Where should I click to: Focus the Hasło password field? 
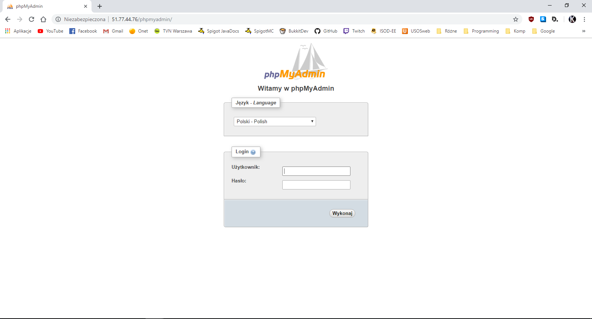point(316,185)
